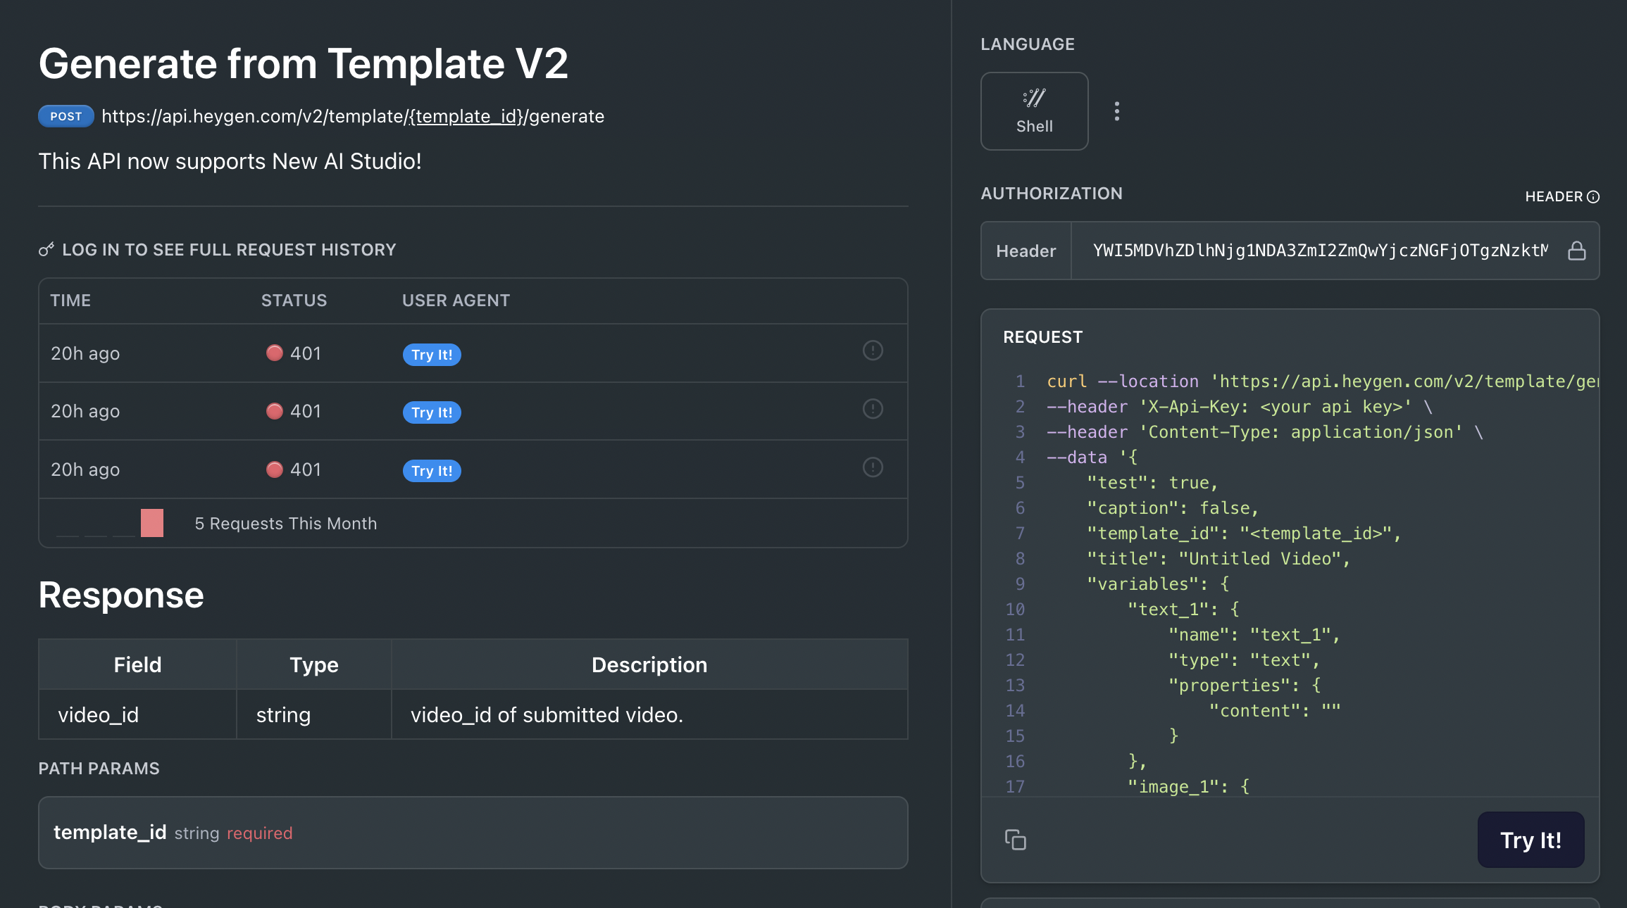Click the '"title": "Untitled Video"' code line

[x=1218, y=559]
